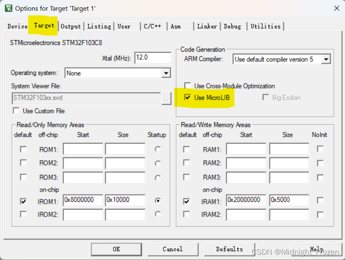345x260 pixels.
Task: Uncheck the IRAM1 default checkbox
Action: click(x=186, y=201)
